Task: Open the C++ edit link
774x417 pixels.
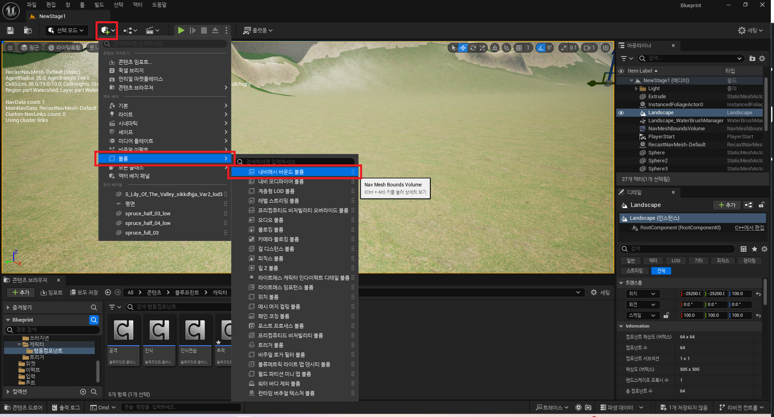Action: pos(750,228)
